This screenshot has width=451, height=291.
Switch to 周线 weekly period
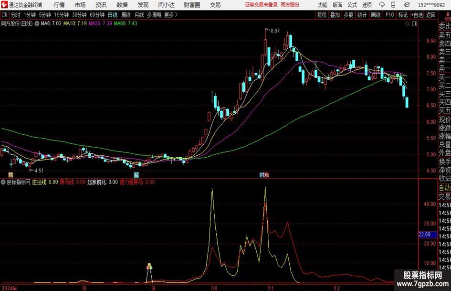coord(126,15)
